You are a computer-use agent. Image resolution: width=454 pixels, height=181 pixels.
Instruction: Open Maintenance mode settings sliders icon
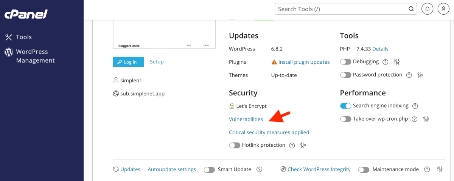point(440,170)
